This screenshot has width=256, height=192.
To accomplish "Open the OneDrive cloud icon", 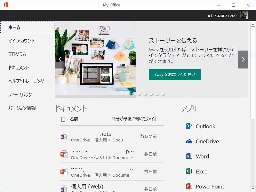I will [189, 141].
